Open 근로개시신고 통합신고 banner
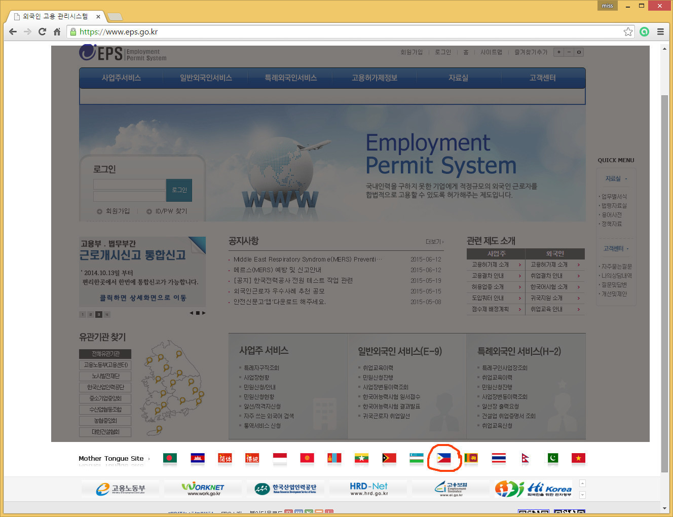 click(x=142, y=271)
